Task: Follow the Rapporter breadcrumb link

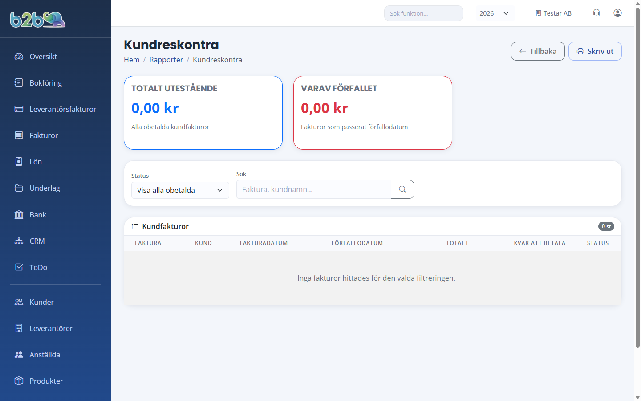Action: click(x=166, y=60)
